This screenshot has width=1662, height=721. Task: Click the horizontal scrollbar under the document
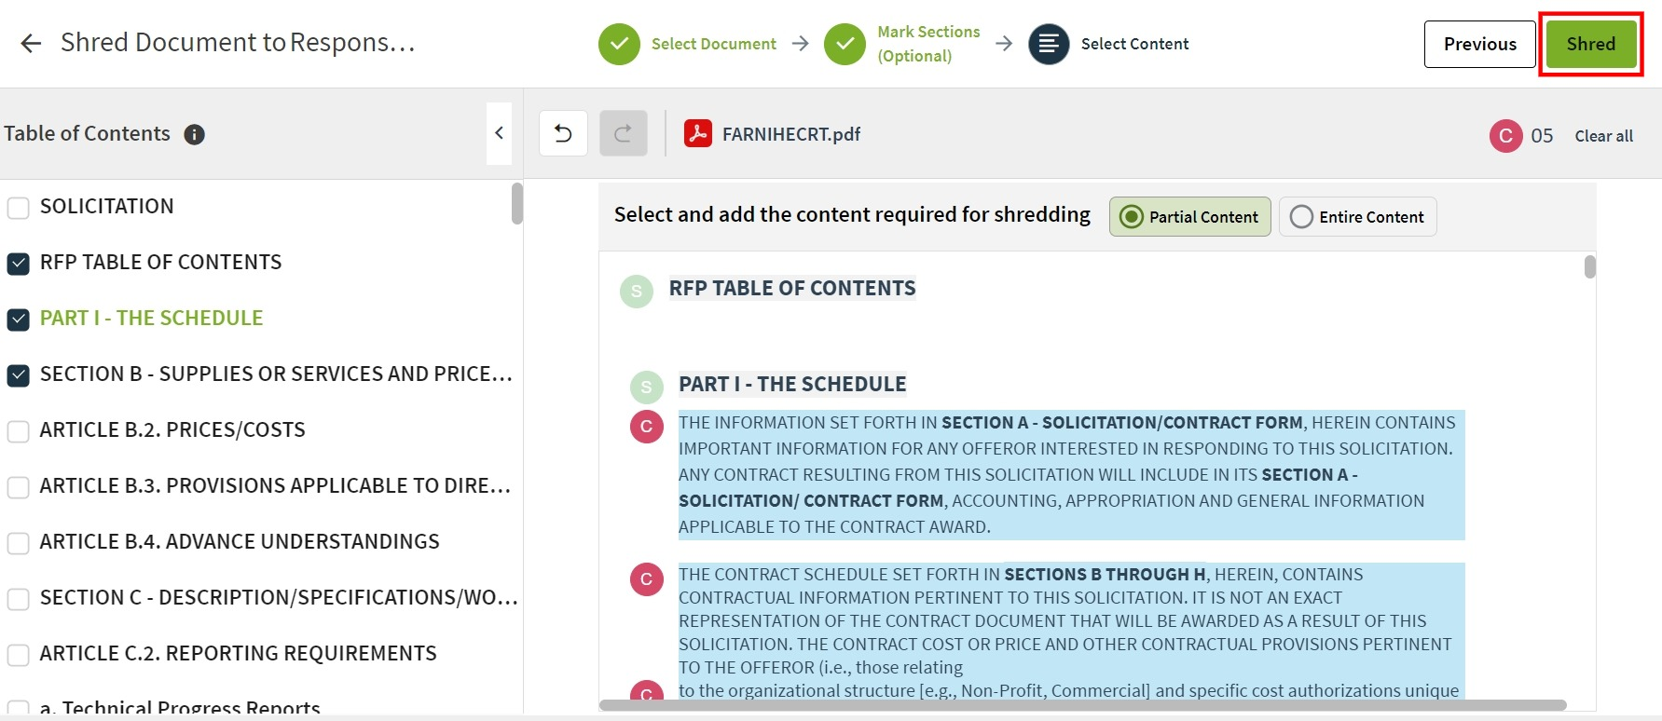click(x=1082, y=705)
